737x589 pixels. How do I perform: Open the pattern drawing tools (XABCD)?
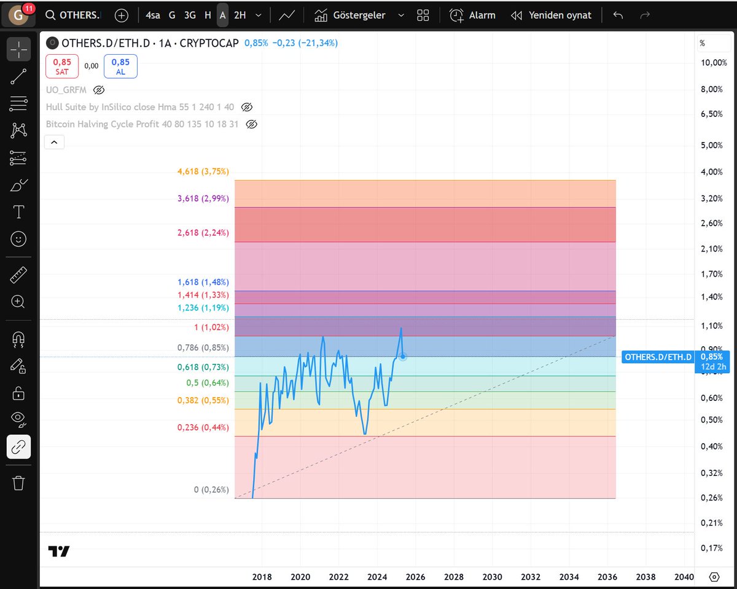(x=18, y=130)
